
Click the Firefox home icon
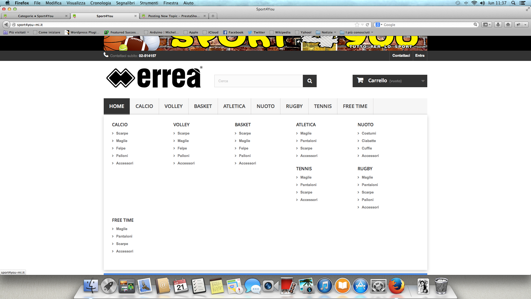click(508, 25)
